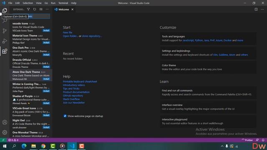Select the One Monokai Theme extension entry
The height and width of the screenshot is (150, 267).
31,134
